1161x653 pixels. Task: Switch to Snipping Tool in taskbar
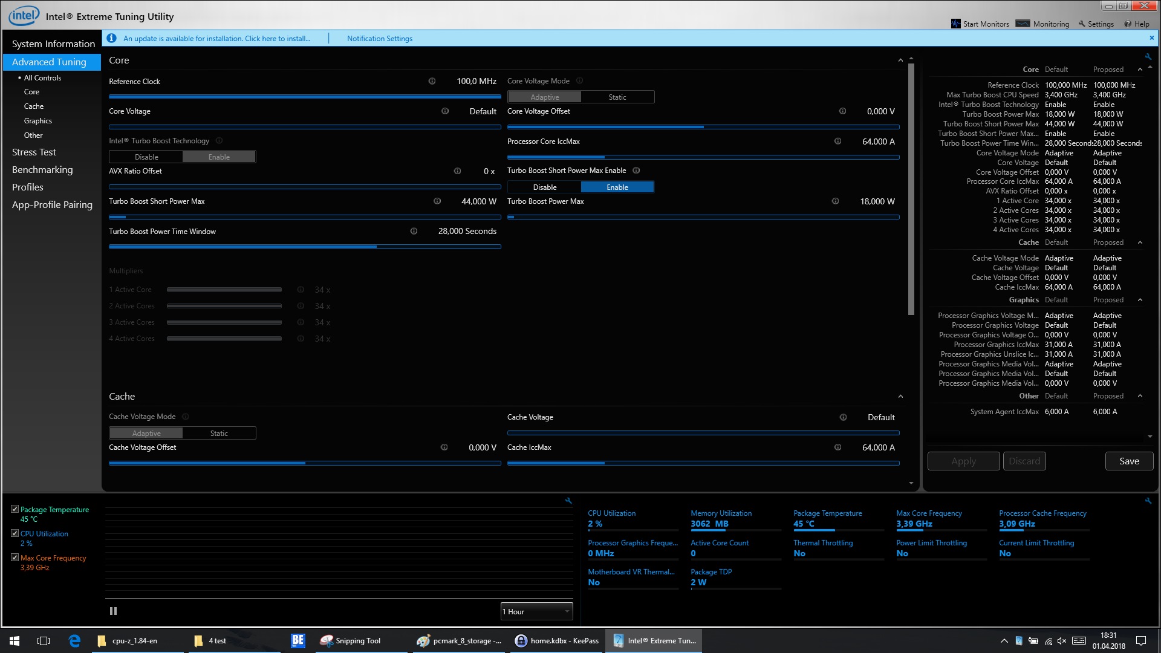[x=361, y=640]
